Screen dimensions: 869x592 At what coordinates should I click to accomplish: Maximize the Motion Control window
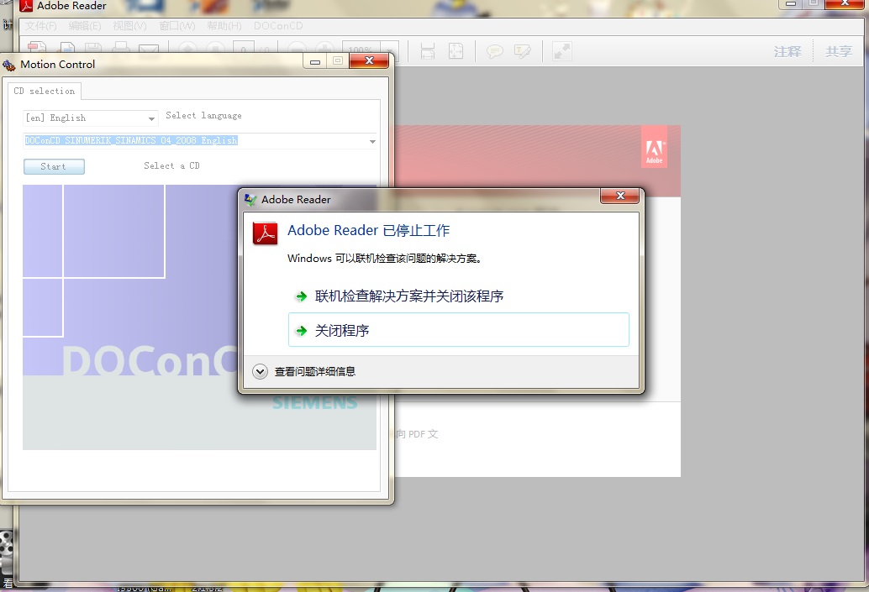tap(338, 61)
